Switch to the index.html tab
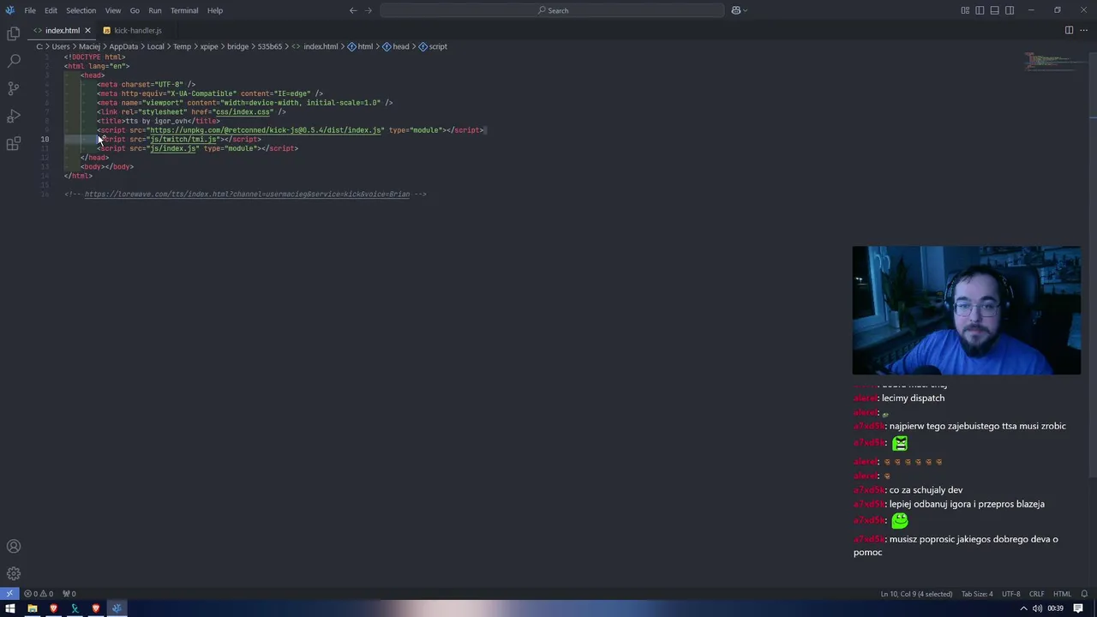The height and width of the screenshot is (617, 1097). point(62,30)
